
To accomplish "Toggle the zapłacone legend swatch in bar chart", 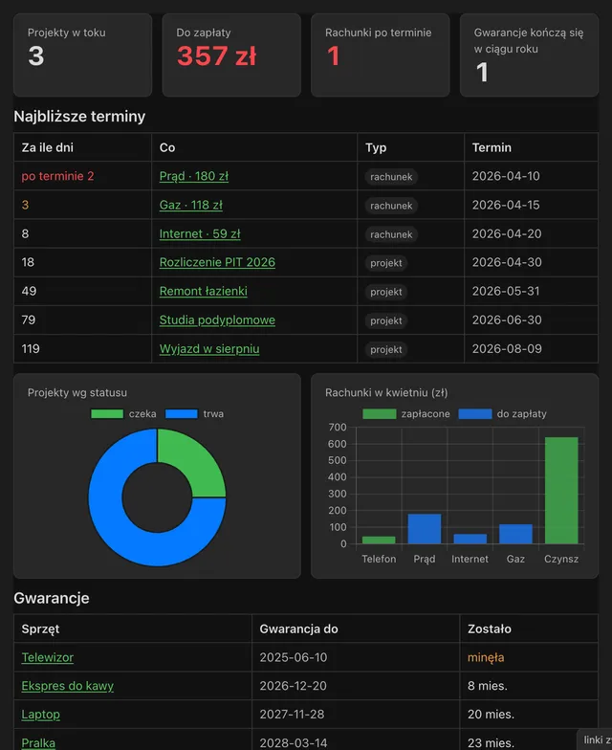I will [x=379, y=413].
